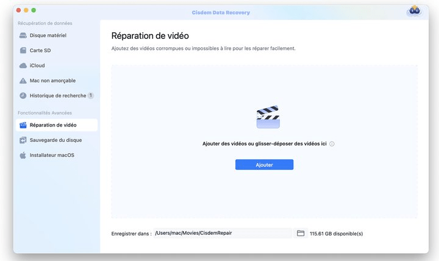
Task: Close the window with the red button
Action: [x=18, y=10]
